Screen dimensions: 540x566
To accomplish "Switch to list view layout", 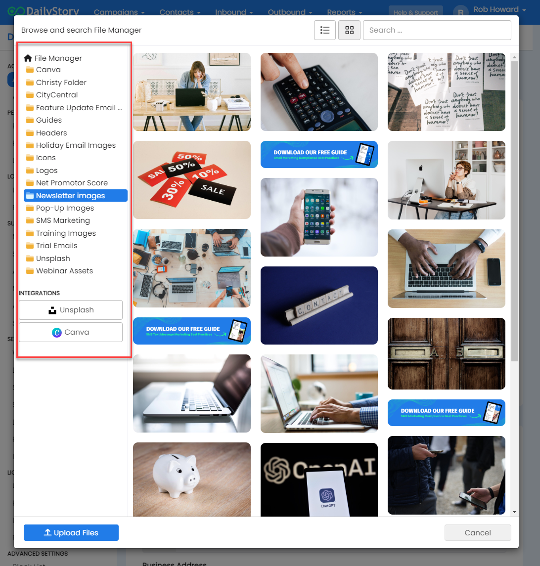I will tap(325, 30).
